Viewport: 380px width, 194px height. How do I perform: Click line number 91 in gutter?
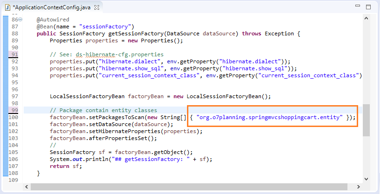click(15, 54)
